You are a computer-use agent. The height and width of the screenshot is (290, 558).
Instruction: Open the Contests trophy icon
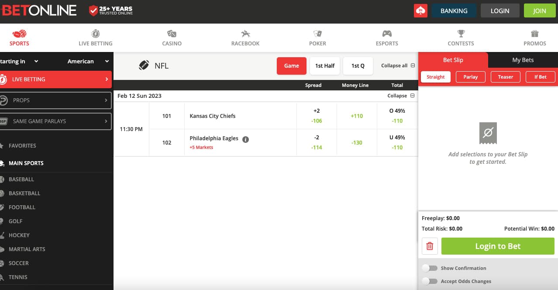pos(461,34)
